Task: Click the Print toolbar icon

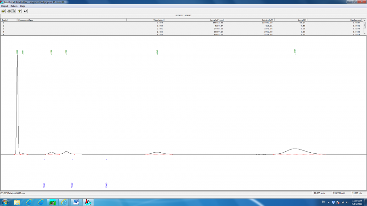Action: coord(9,11)
